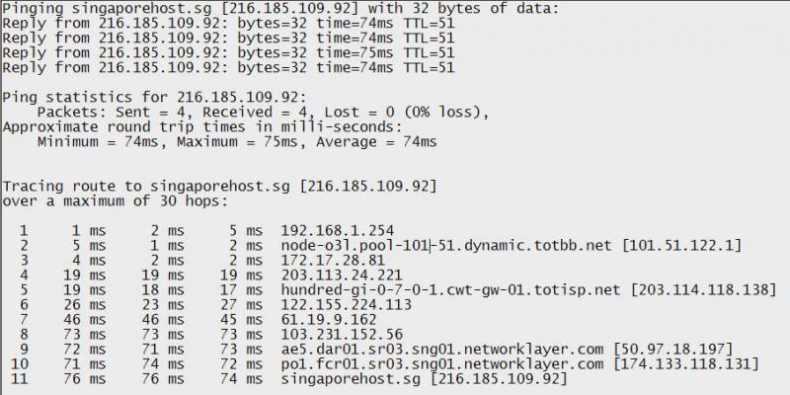Click hop 4 address 203.113.24.221
790x395 pixels.
coord(342,276)
